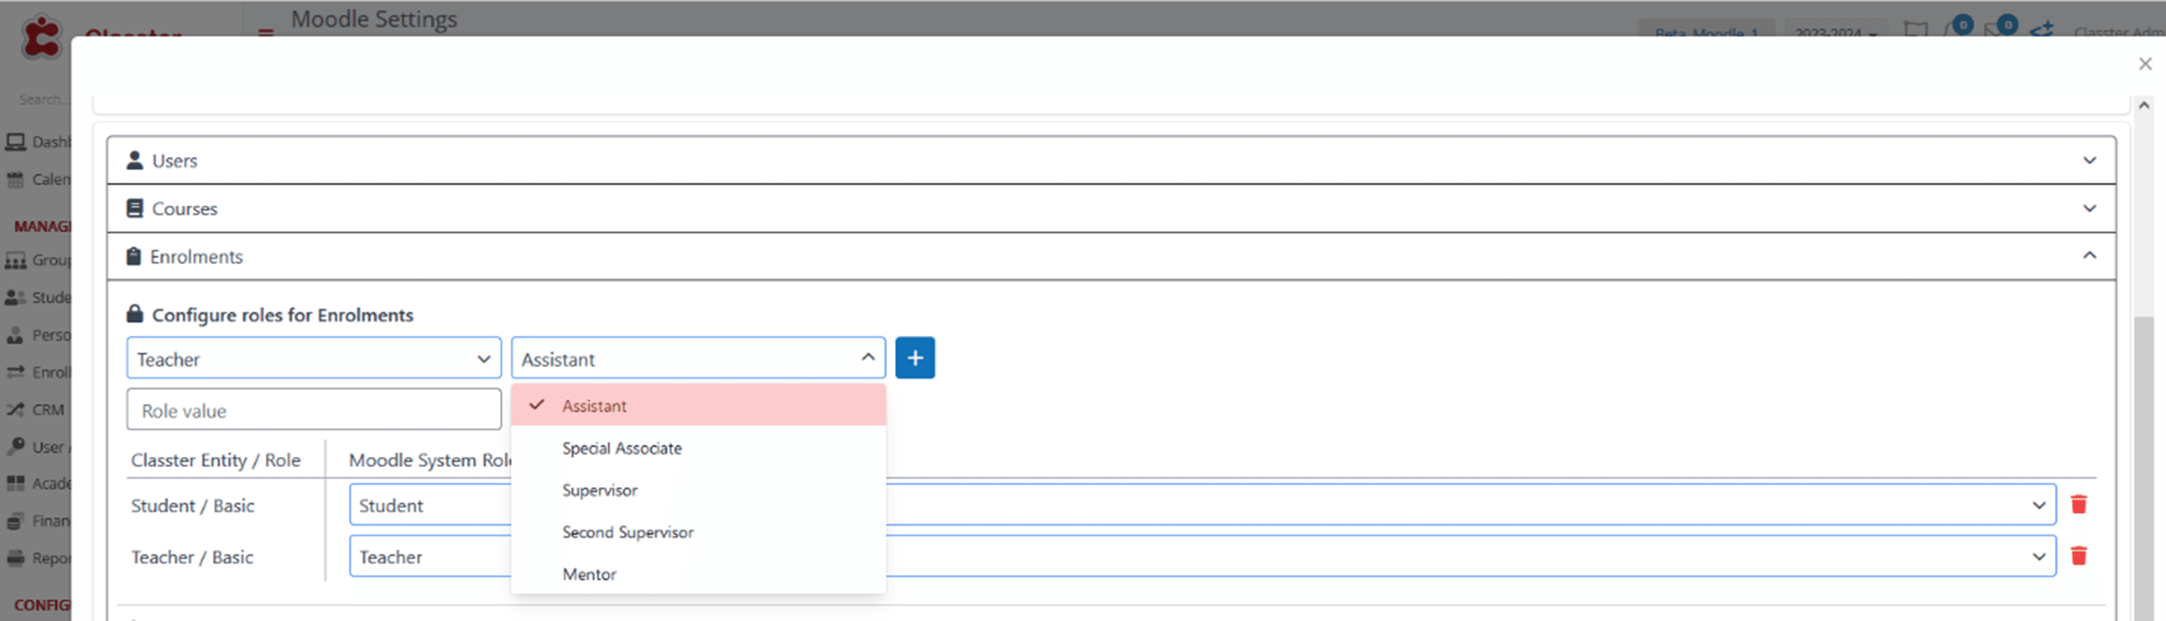The image size is (2166, 621).
Task: Choose the Supervisor option
Action: pos(698,490)
